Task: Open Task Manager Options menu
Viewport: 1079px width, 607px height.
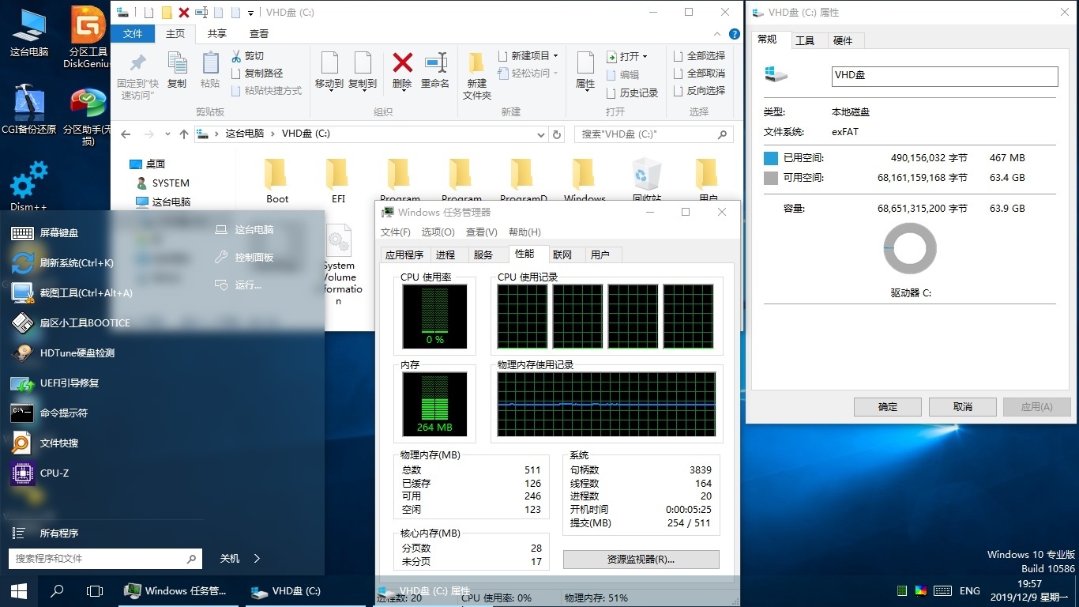Action: tap(438, 232)
